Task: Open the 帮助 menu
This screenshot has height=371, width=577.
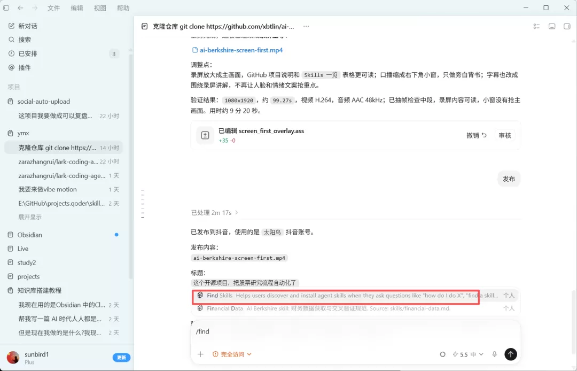Action: (123, 7)
